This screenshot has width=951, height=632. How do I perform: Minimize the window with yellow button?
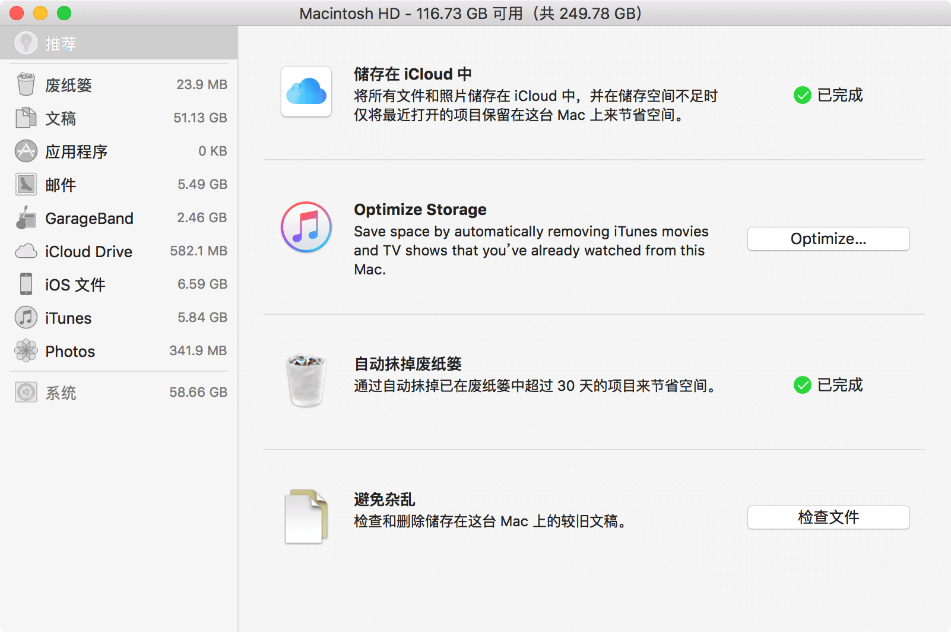coord(40,13)
